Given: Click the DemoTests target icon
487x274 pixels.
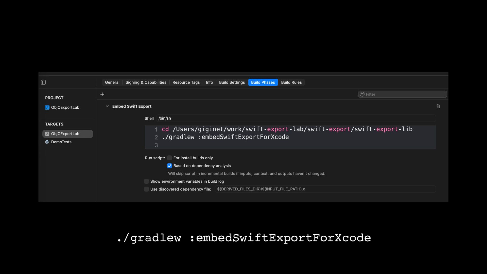Looking at the screenshot, I should (x=47, y=142).
